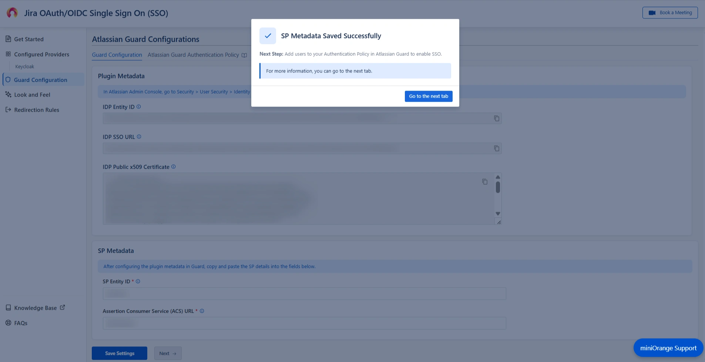Click the 'Plugin Metadata' section heading

click(x=121, y=76)
